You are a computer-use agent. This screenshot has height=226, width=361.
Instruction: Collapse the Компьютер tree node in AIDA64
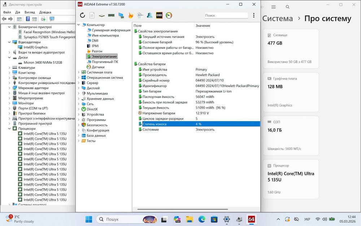click(x=78, y=25)
